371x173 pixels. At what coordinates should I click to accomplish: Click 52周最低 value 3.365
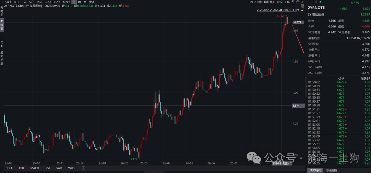(366, 32)
